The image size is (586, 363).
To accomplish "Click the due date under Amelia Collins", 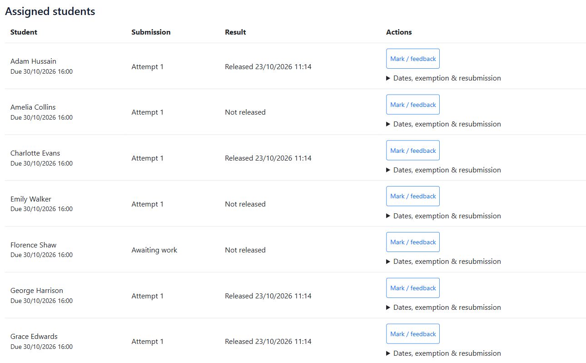I will (x=41, y=118).
